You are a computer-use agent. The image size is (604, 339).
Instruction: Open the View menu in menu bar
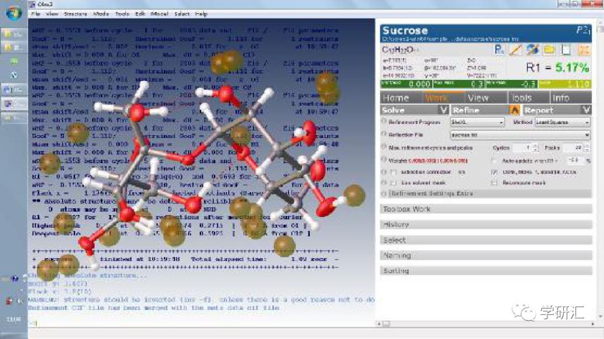(52, 14)
